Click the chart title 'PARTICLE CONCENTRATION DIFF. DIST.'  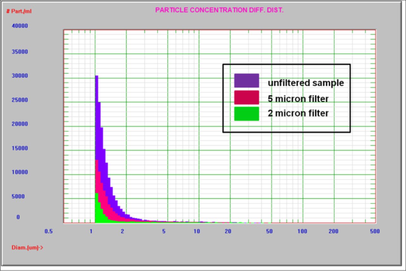(219, 10)
